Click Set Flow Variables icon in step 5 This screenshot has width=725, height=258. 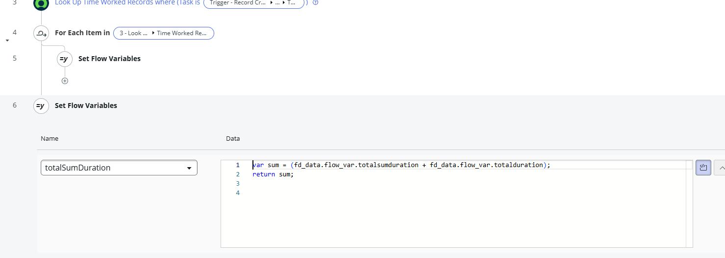click(x=65, y=59)
